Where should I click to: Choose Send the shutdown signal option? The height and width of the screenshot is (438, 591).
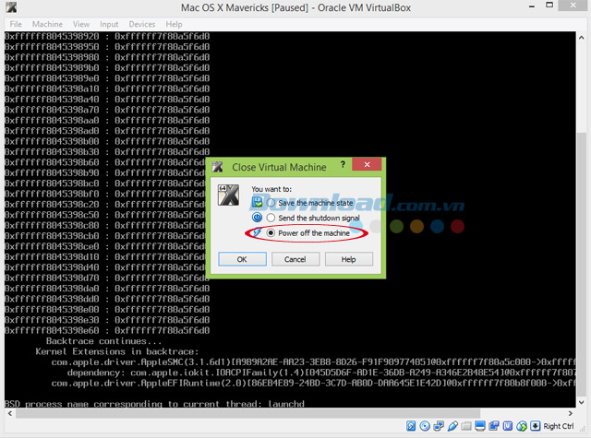click(x=271, y=218)
